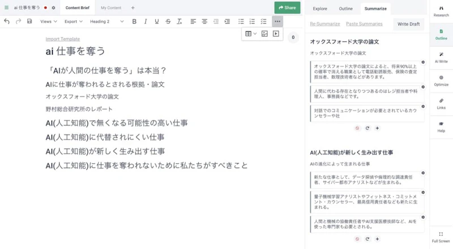
Task: Click heading AI(人工知能)に代替されにくい仕事
Action: point(105,137)
